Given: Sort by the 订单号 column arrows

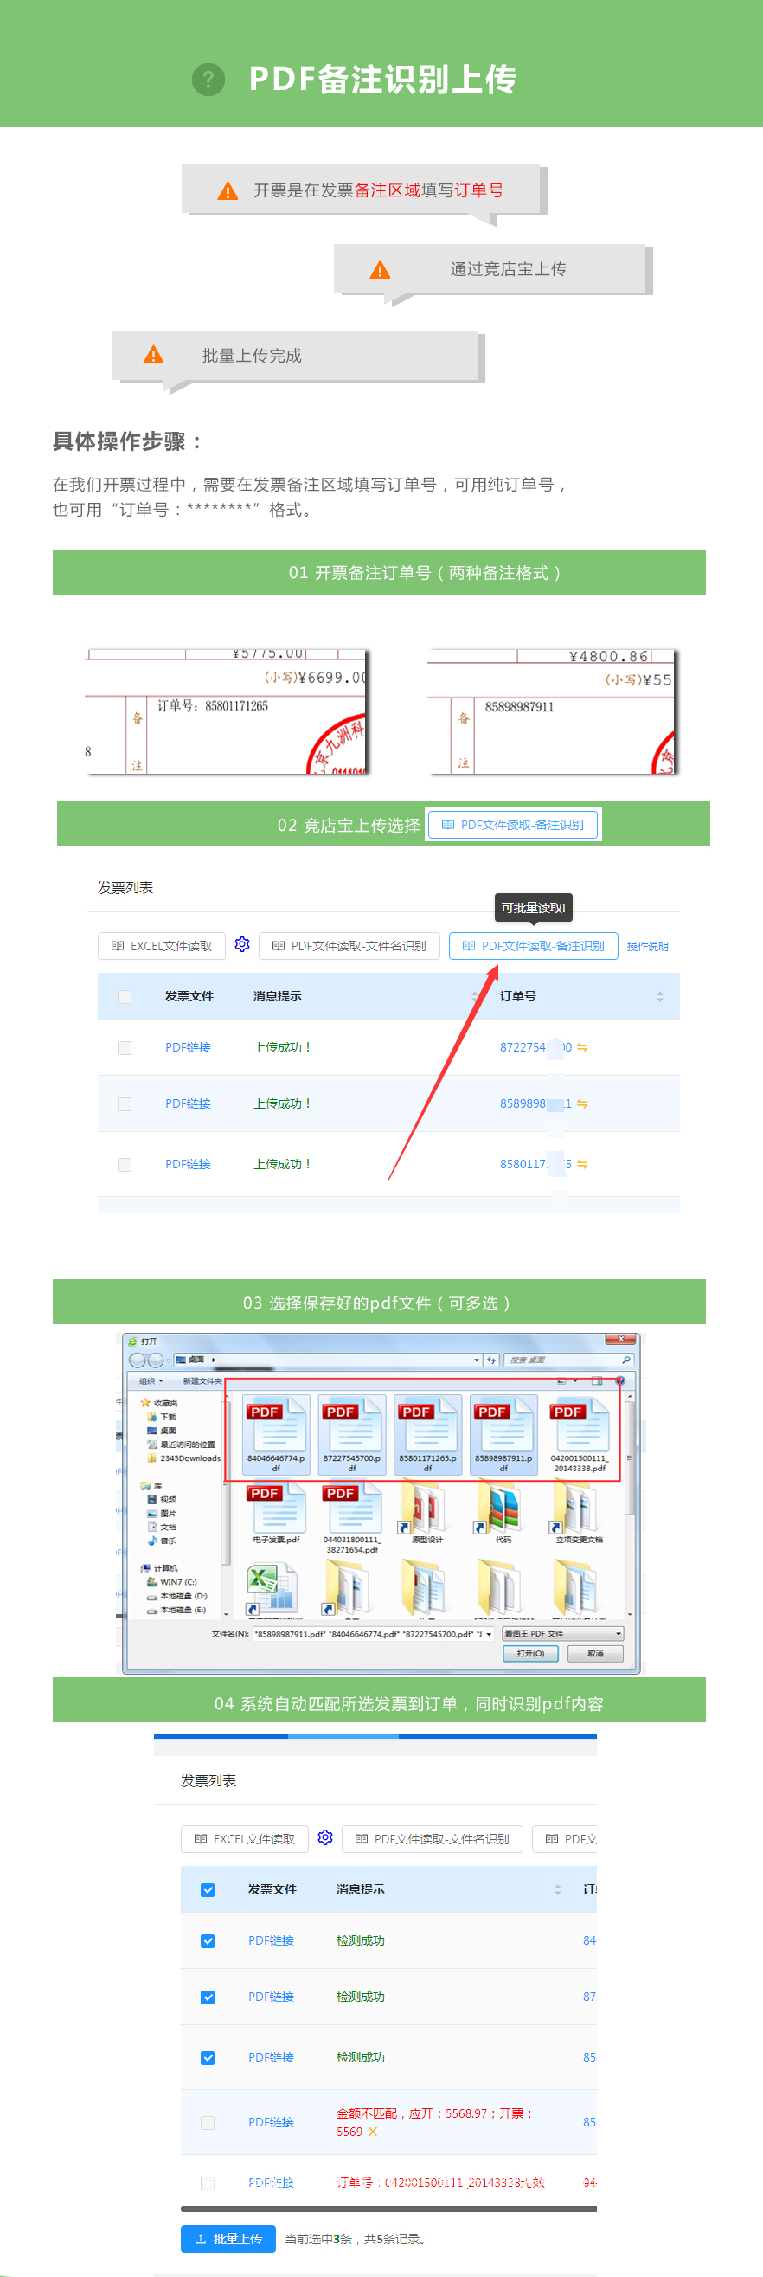Looking at the screenshot, I should pos(660,996).
